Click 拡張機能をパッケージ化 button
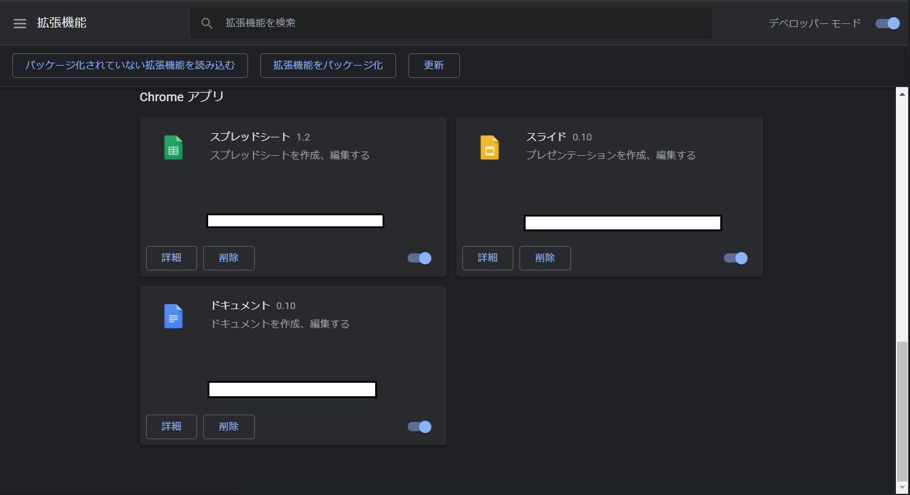Screen dimensions: 910x495 point(328,66)
